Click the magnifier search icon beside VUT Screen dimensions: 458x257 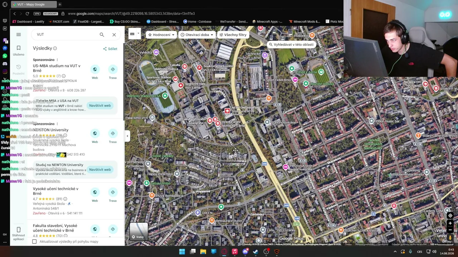coord(102,35)
